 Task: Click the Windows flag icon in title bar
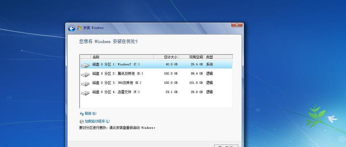[79, 28]
